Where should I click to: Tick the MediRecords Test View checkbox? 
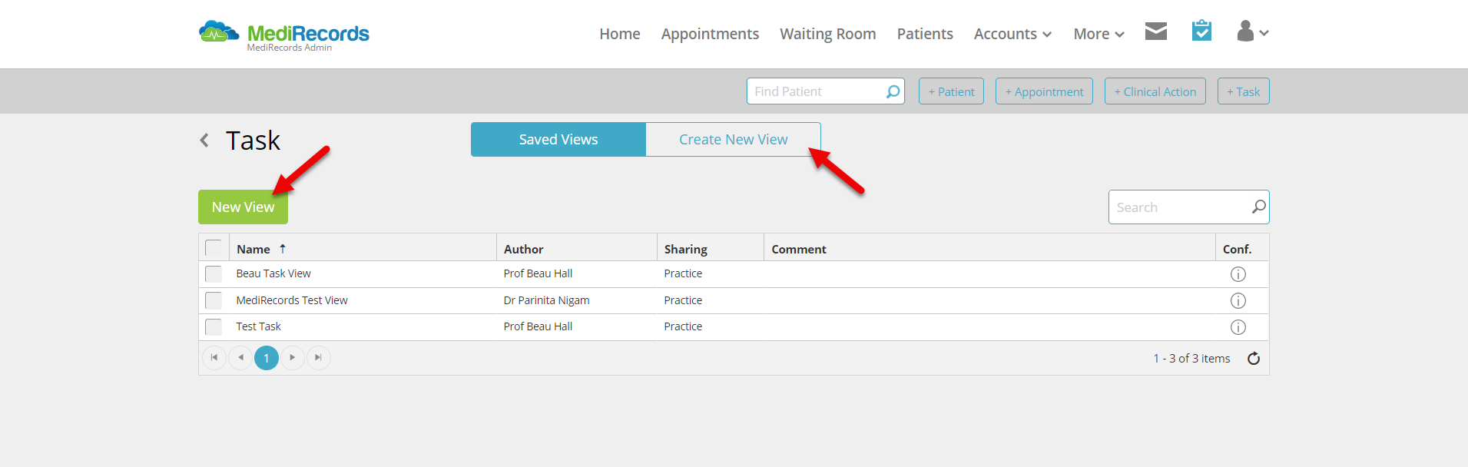click(214, 300)
